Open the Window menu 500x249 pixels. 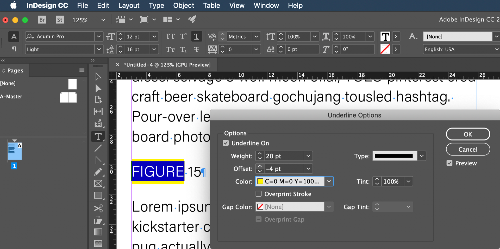(x=266, y=5)
